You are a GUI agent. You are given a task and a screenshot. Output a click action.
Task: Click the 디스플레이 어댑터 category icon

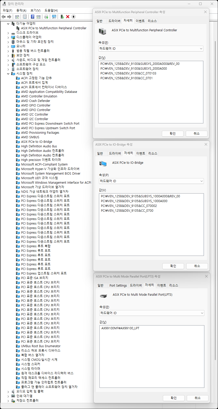[13, 37]
